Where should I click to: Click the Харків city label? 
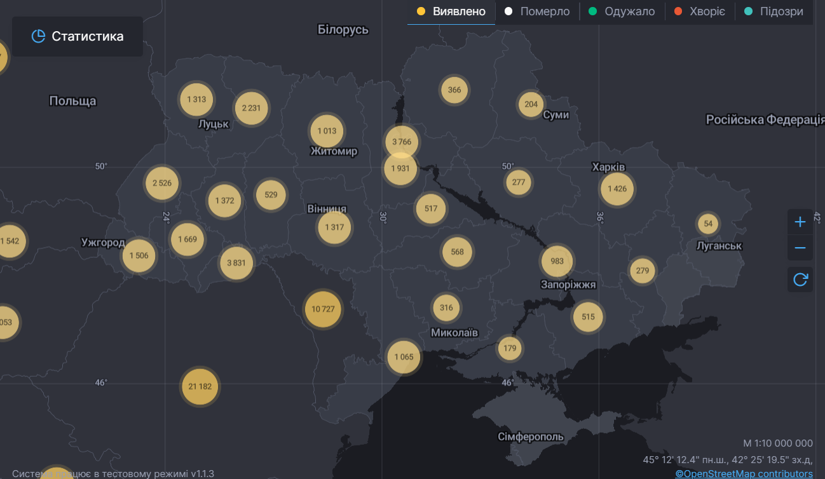(x=608, y=167)
